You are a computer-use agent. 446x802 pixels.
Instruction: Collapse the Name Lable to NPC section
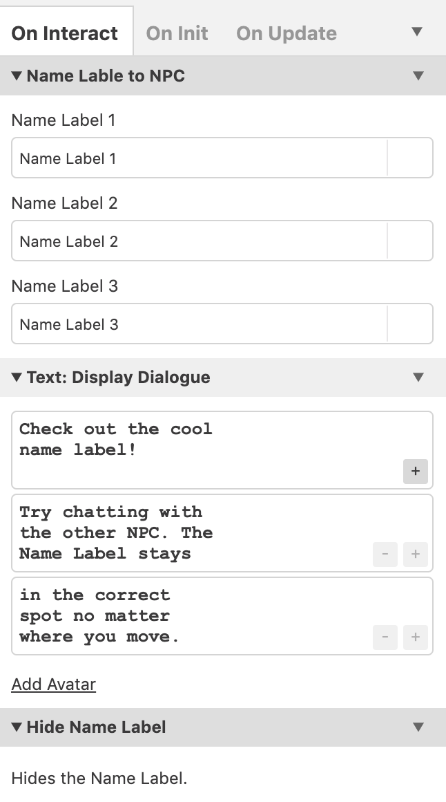(17, 75)
